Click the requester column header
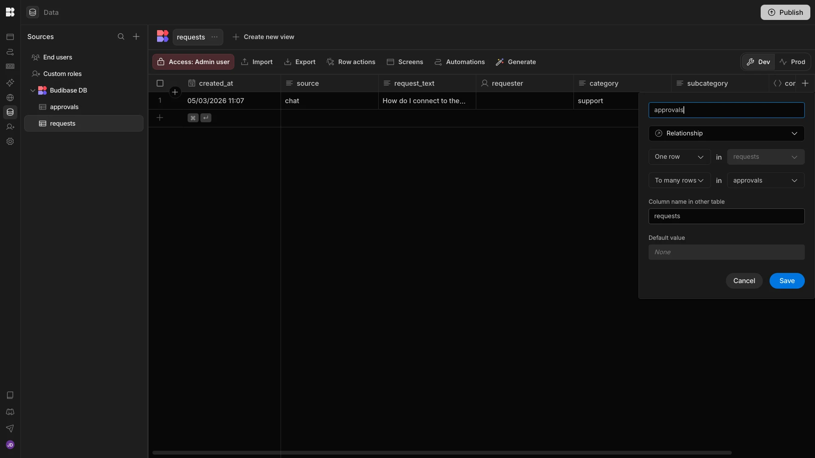The height and width of the screenshot is (458, 815). pyautogui.click(x=525, y=83)
